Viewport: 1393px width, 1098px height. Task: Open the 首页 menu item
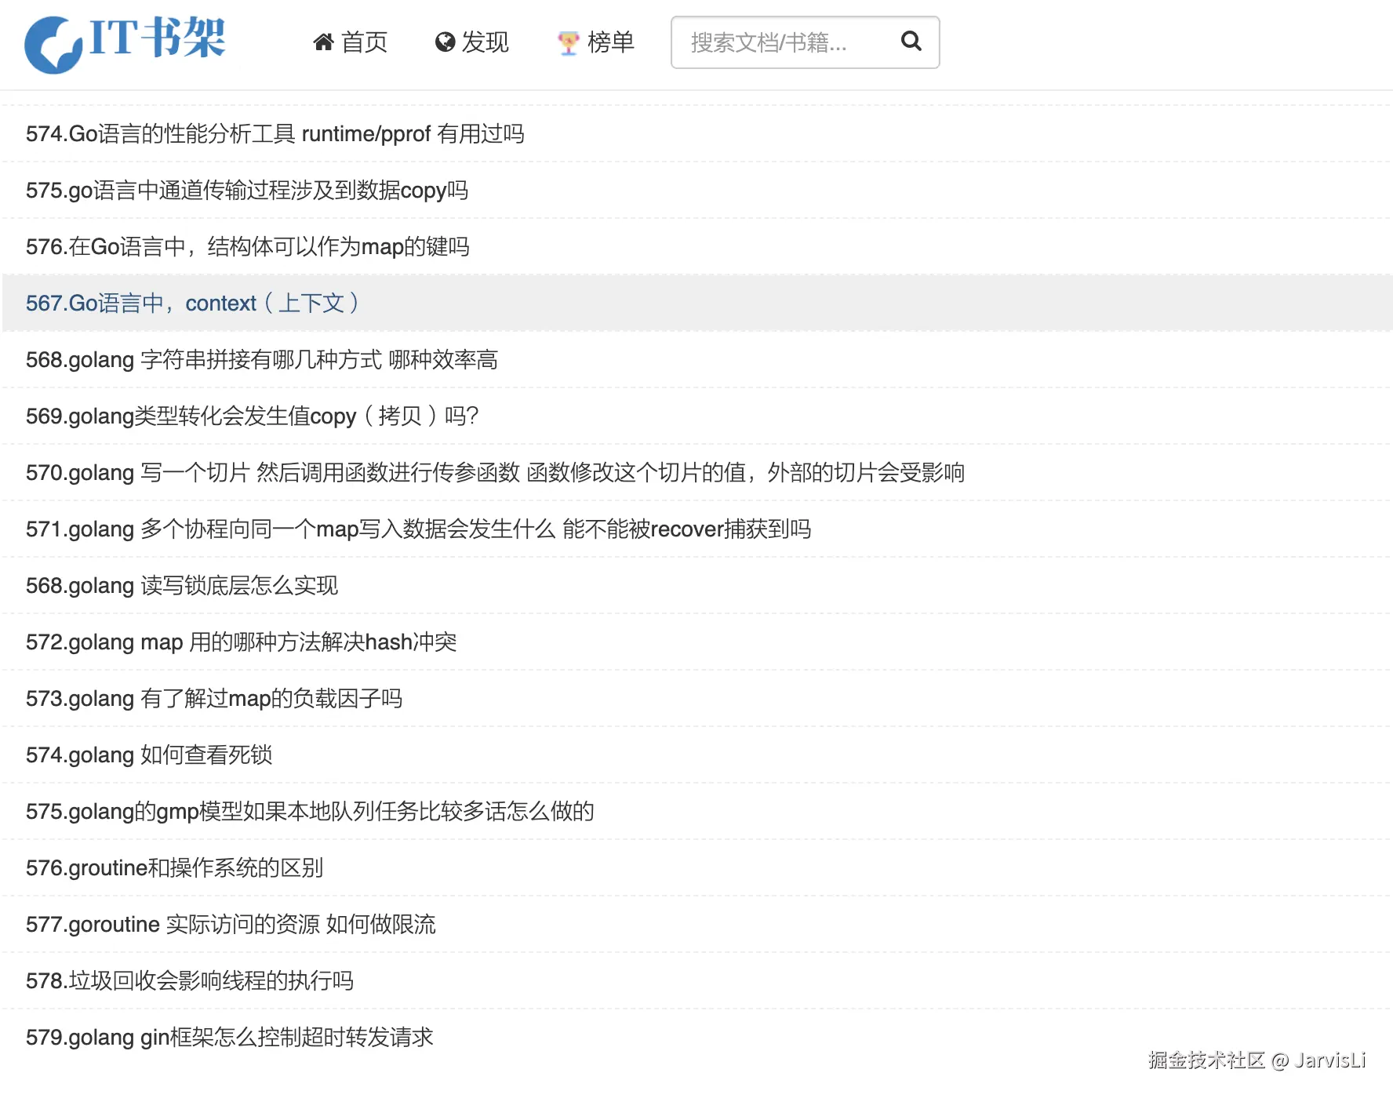[350, 42]
